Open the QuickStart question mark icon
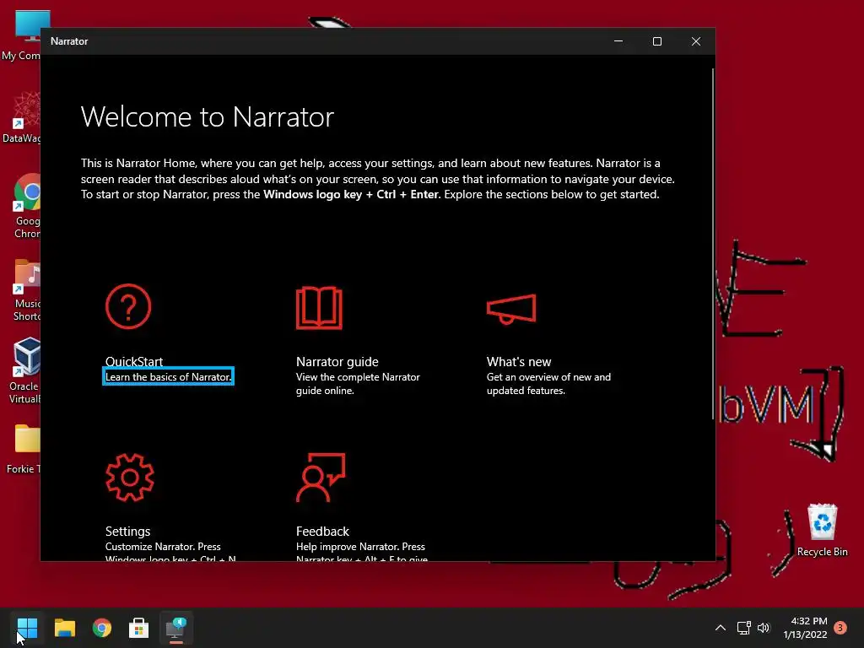864x648 pixels. [x=128, y=306]
